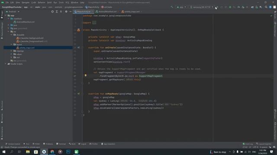Click Expand All icon in Project panel

pos(57,12)
